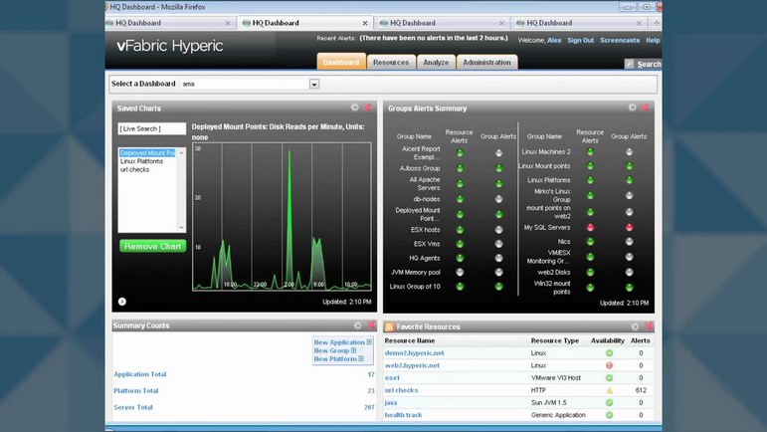
Task: Open the Resources tab
Action: (x=391, y=62)
